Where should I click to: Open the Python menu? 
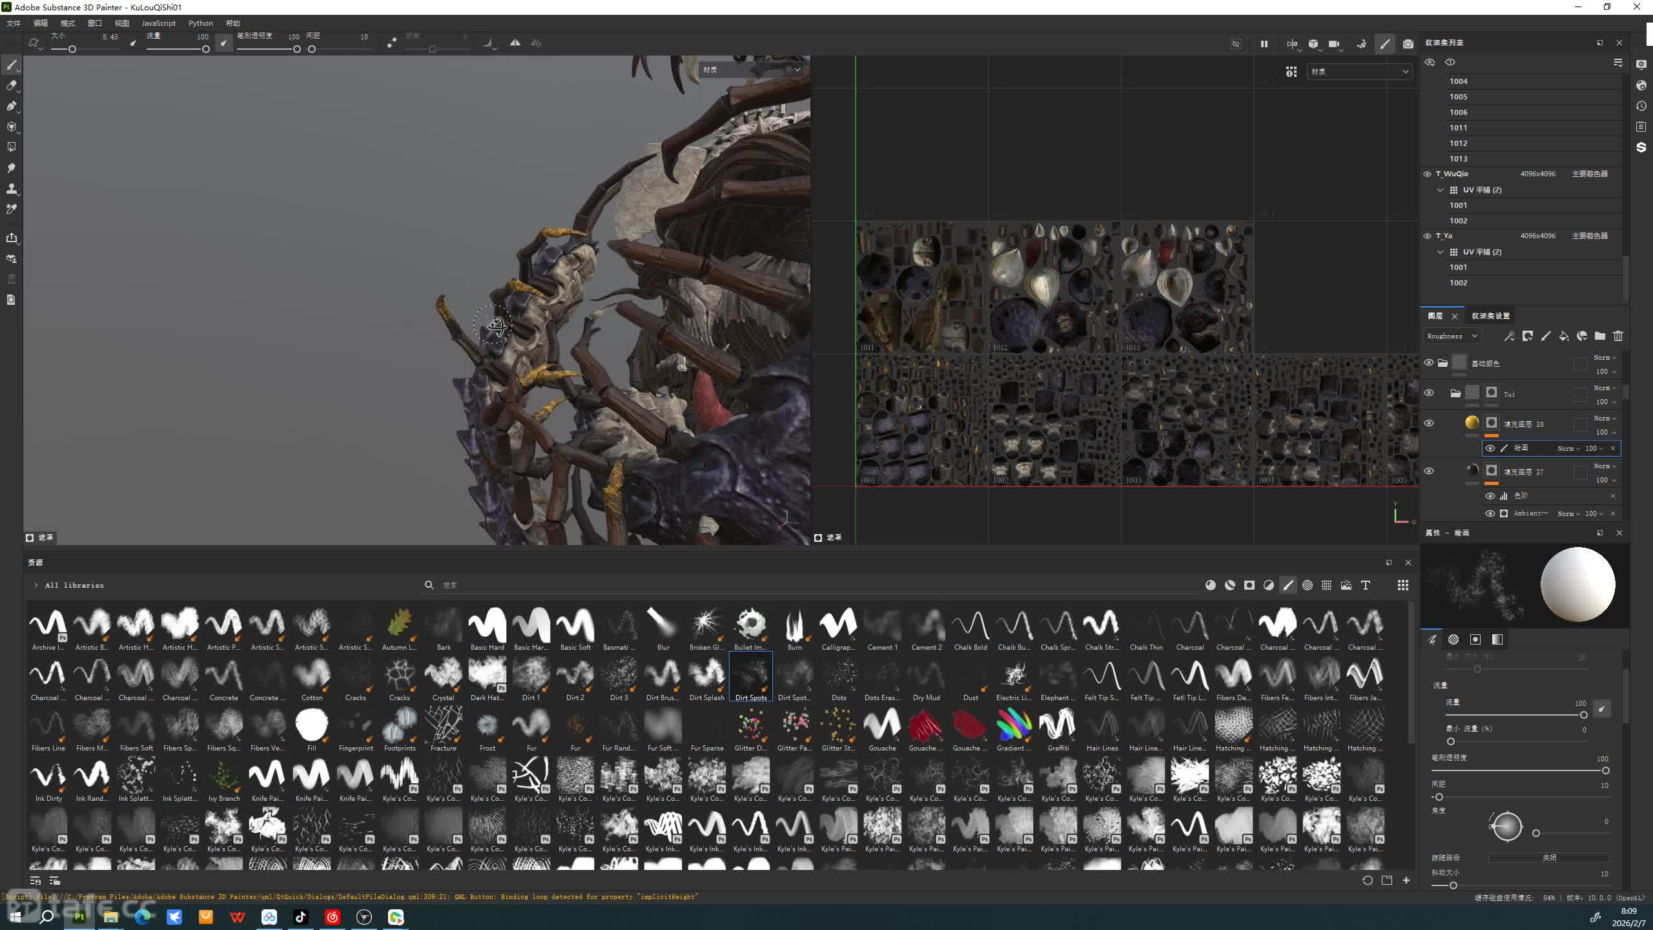200,23
